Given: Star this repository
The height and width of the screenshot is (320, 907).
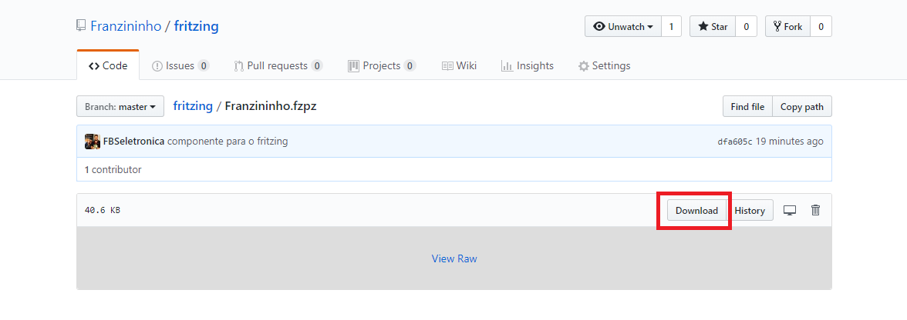Looking at the screenshot, I should [713, 26].
